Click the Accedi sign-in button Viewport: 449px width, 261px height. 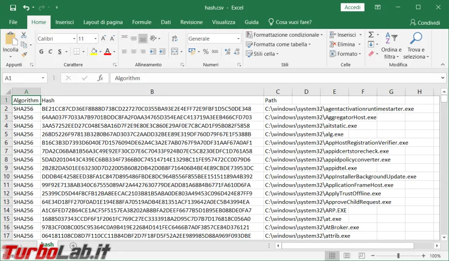coord(353,7)
